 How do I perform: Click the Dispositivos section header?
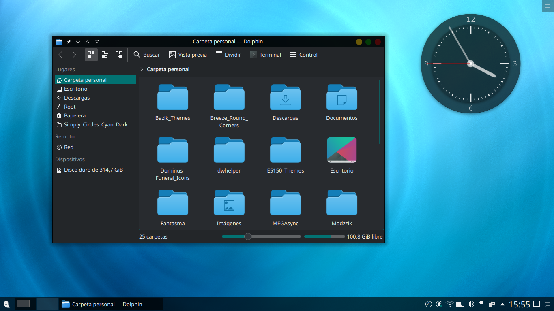coord(70,159)
